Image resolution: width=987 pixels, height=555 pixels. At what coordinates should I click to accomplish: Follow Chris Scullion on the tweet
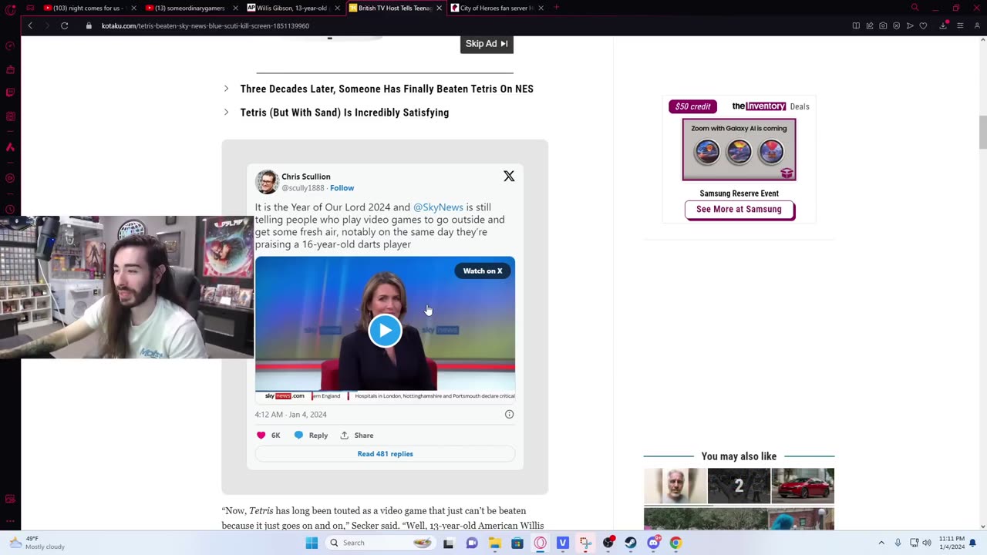click(342, 188)
